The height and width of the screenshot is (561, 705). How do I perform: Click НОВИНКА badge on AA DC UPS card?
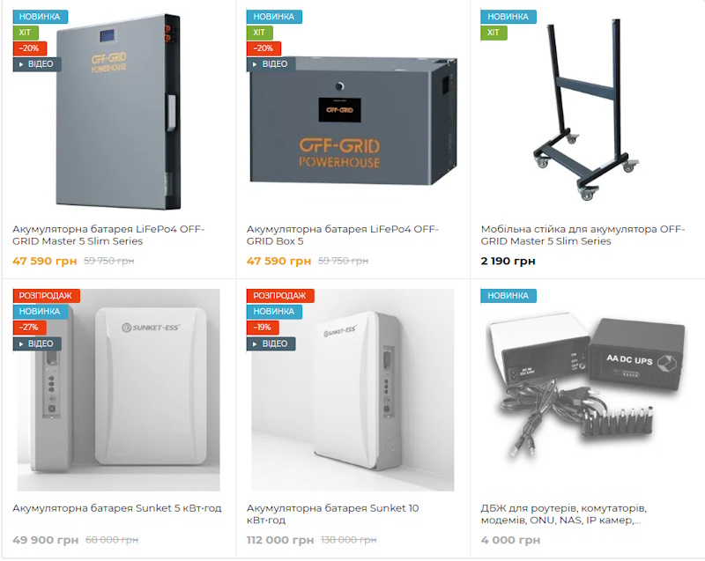tap(508, 296)
